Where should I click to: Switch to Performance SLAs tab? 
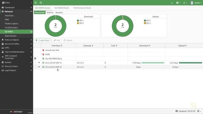coord(82,8)
